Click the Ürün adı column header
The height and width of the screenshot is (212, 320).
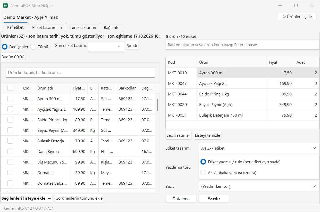(x=53, y=88)
